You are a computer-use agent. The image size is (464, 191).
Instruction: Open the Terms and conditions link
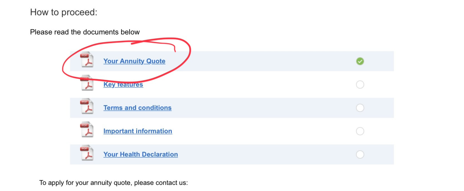pyautogui.click(x=137, y=108)
